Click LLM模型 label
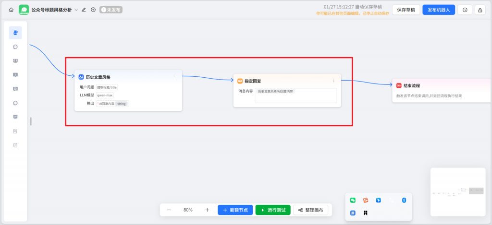Screen dimensions: 492x225 point(87,95)
